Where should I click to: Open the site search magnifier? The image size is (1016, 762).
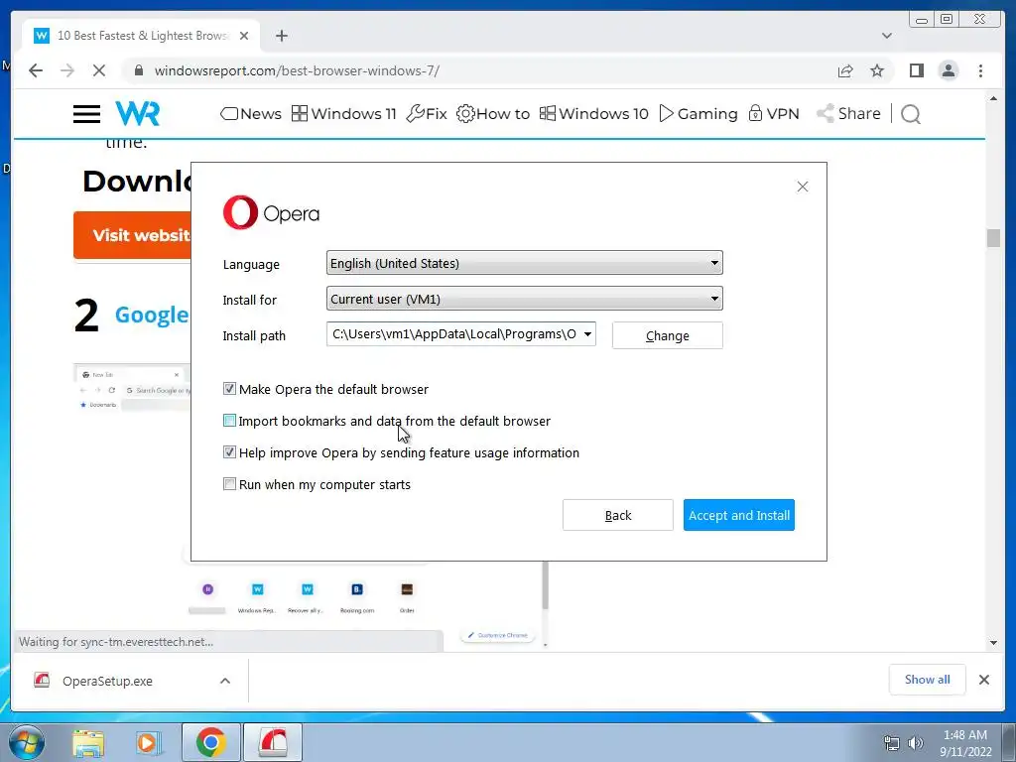[x=911, y=114]
